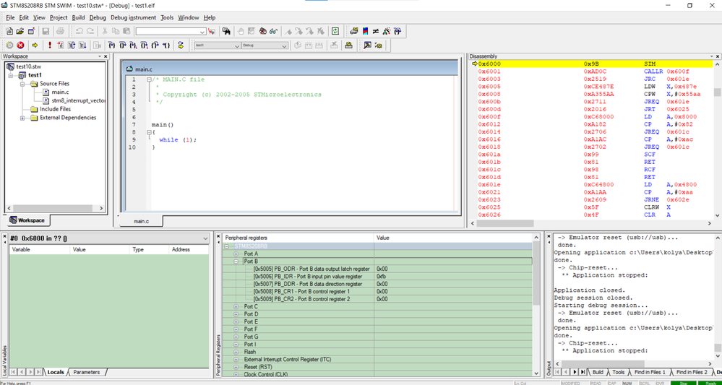This screenshot has width=722, height=385.
Task: Click the PB_ODR register value 0x00
Action: point(382,269)
